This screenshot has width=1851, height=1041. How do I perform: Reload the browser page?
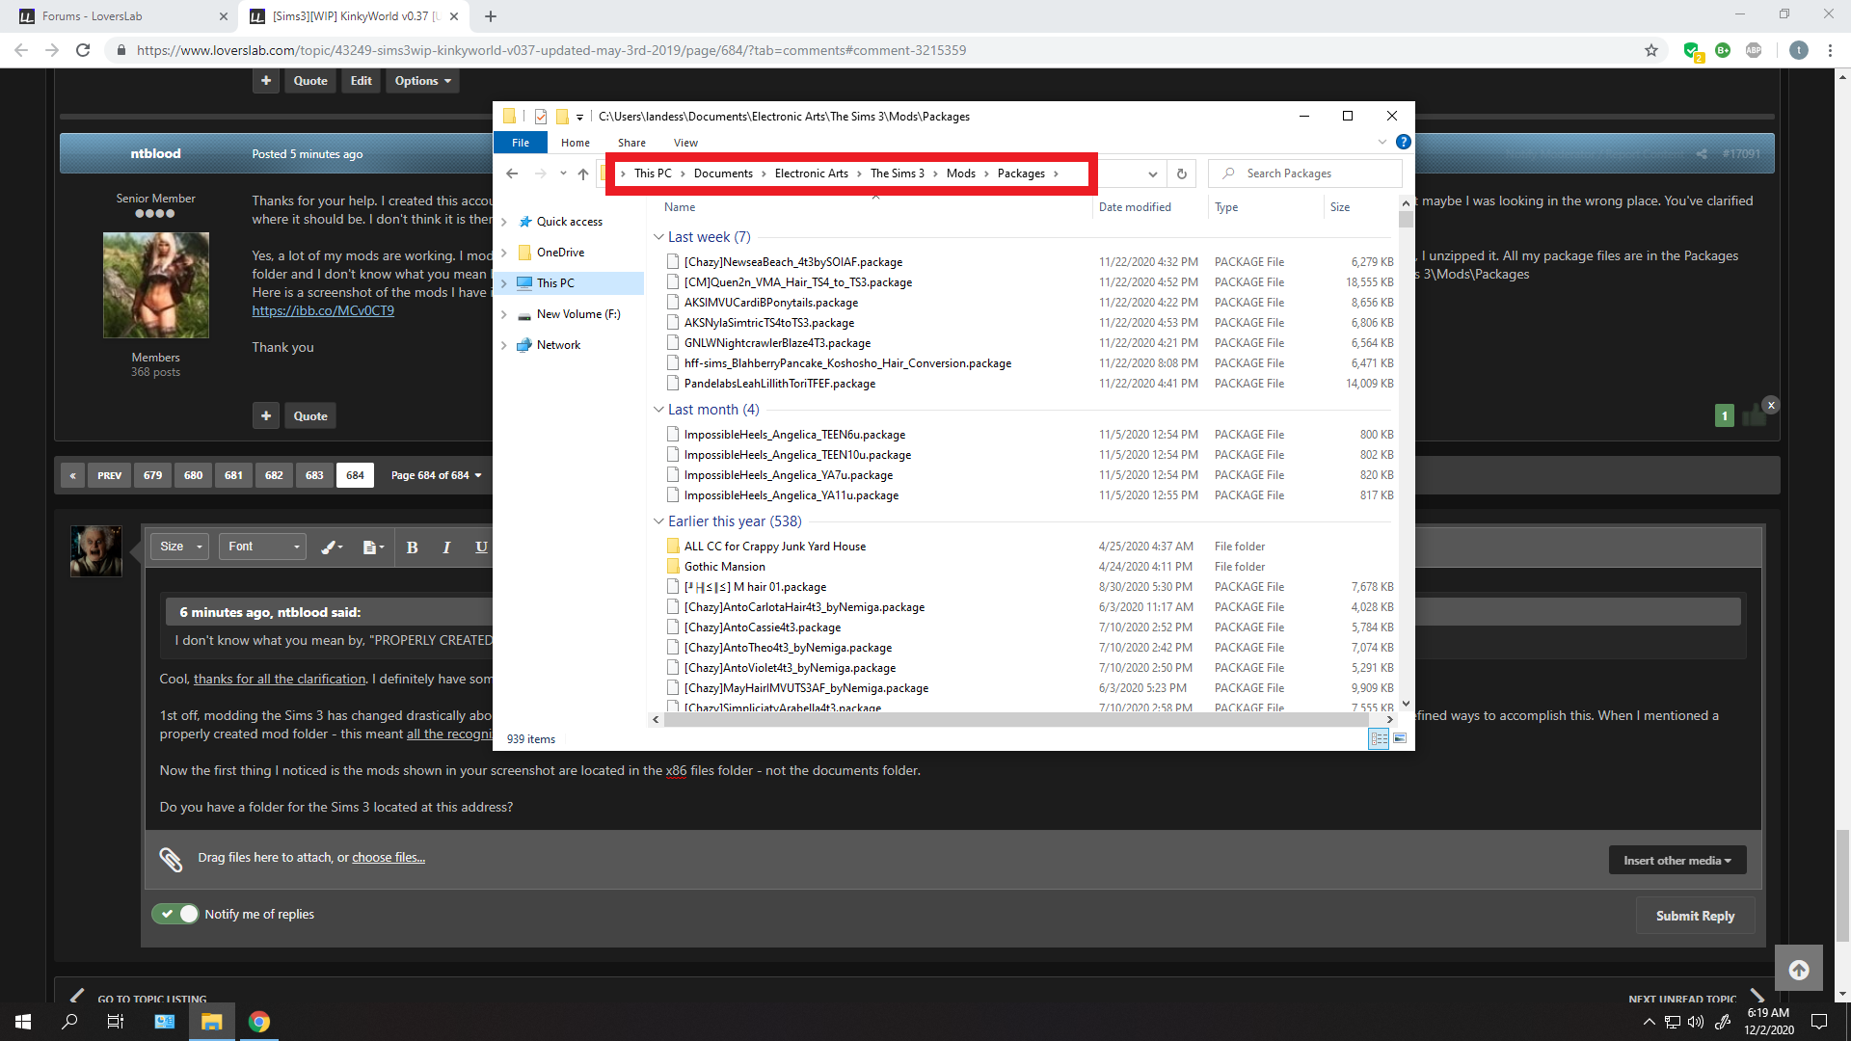click(x=83, y=50)
